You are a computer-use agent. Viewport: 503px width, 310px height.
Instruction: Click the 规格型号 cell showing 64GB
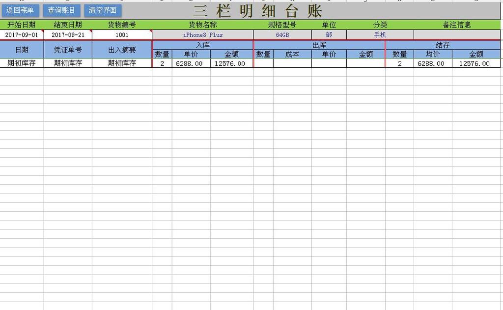click(x=281, y=34)
